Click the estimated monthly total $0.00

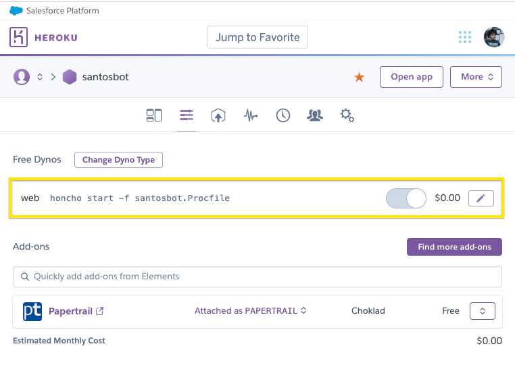click(x=489, y=341)
